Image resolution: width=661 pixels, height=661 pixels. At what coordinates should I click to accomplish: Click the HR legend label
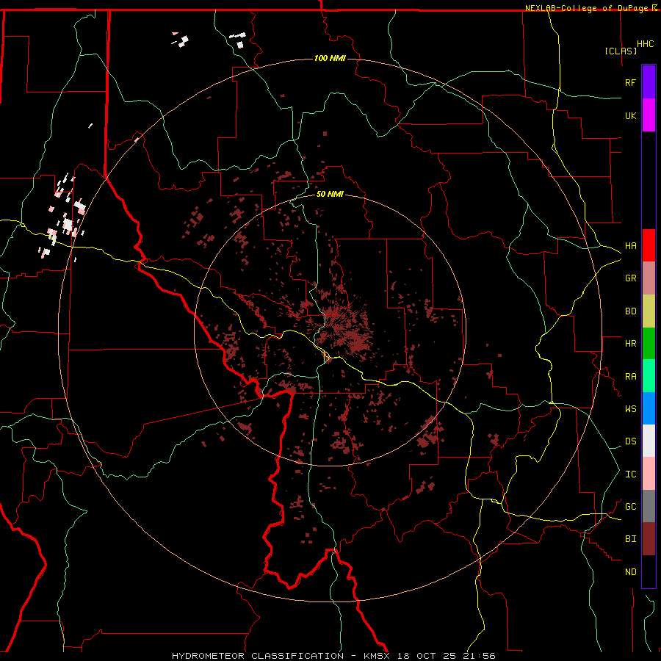631,344
